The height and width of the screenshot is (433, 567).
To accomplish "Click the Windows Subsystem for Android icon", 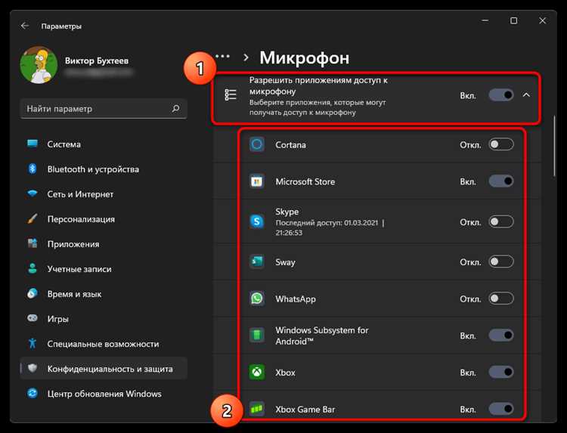I will (257, 336).
